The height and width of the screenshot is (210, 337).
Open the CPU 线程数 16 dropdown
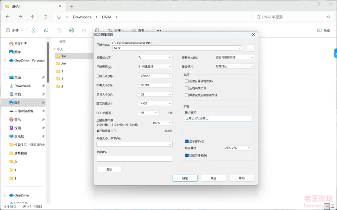click(x=148, y=113)
